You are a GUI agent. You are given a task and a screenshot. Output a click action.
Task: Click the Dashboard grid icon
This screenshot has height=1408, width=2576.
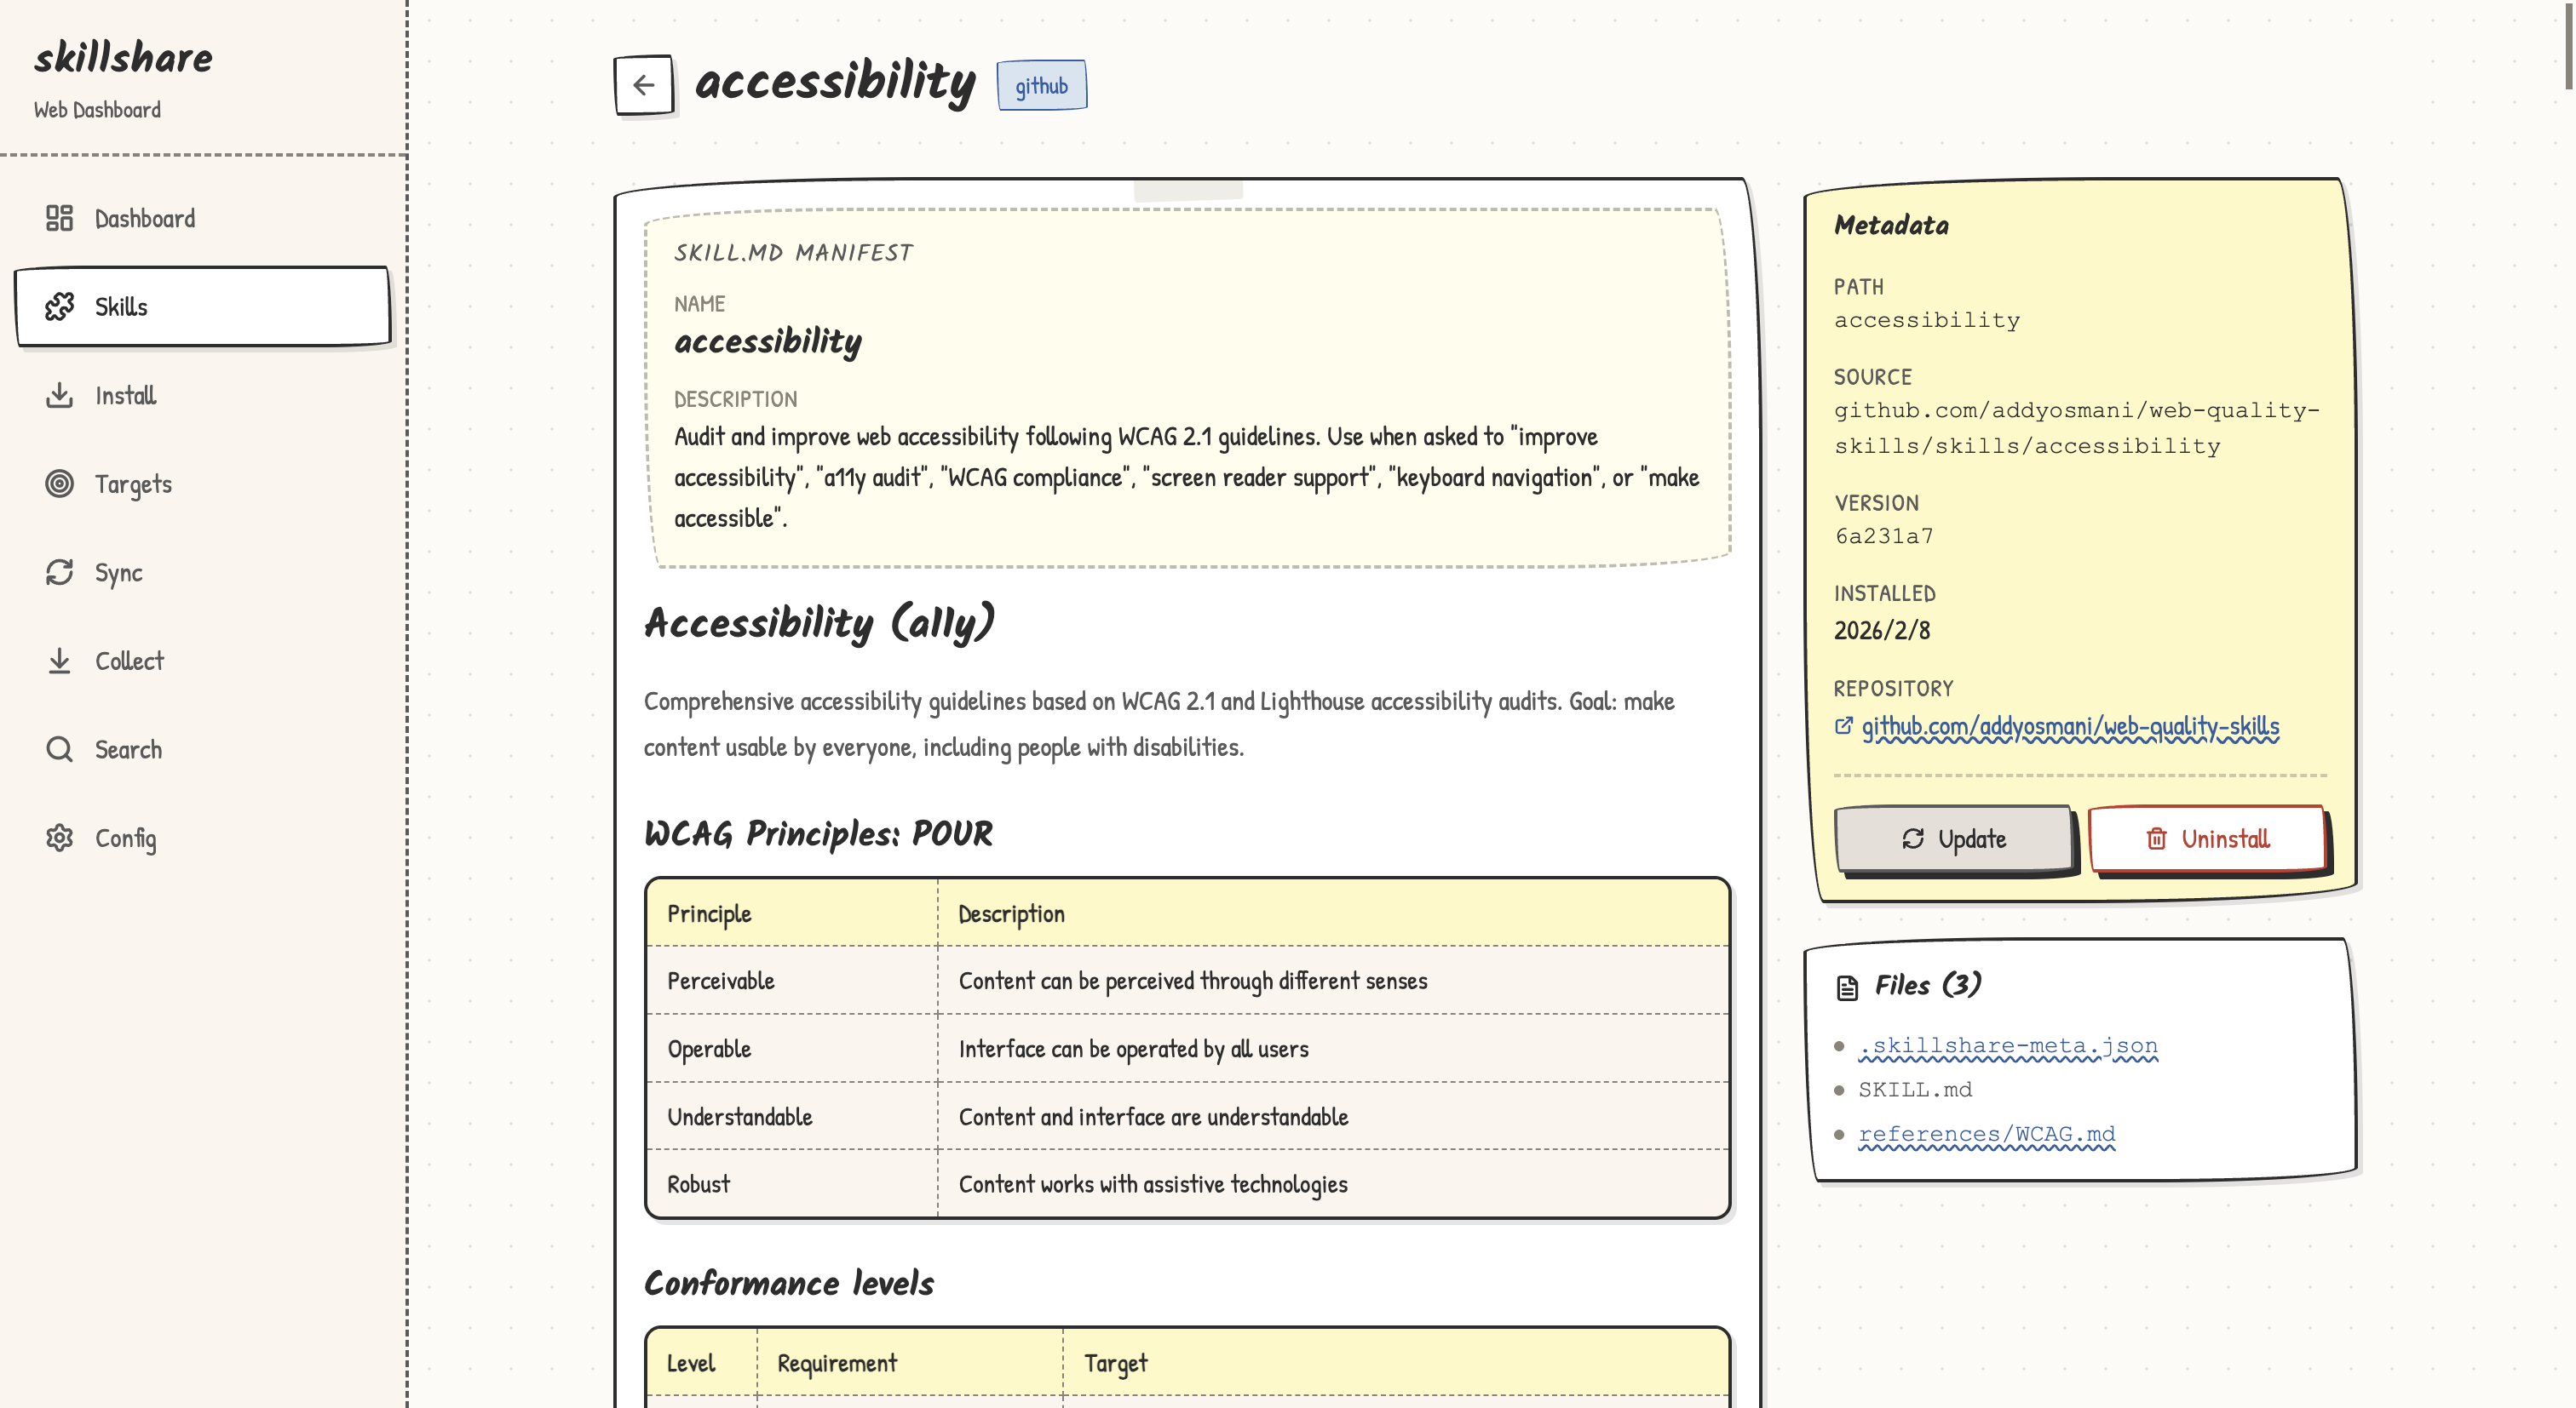tap(60, 218)
